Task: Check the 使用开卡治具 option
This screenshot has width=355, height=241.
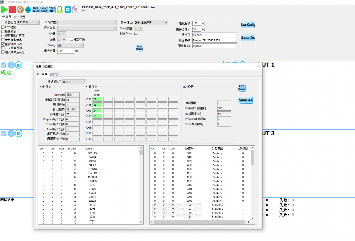Action: tap(3, 40)
